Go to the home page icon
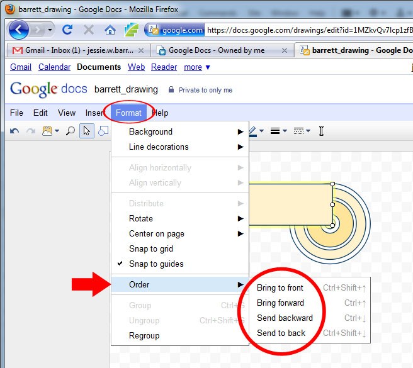Screen dimensions: 413x368 tap(110, 30)
